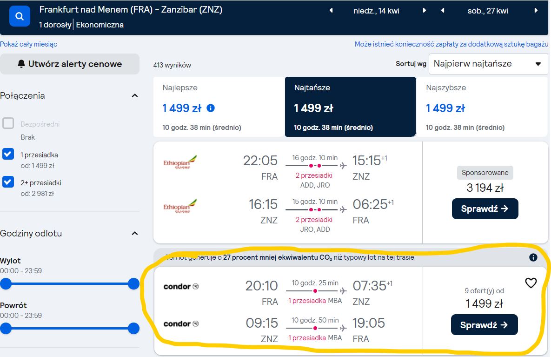Uncheck the 1 przesiadka filter

(x=8, y=154)
